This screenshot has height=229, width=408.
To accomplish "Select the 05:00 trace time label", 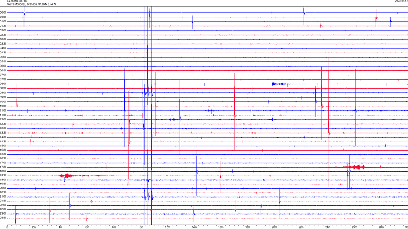I will [3, 57].
